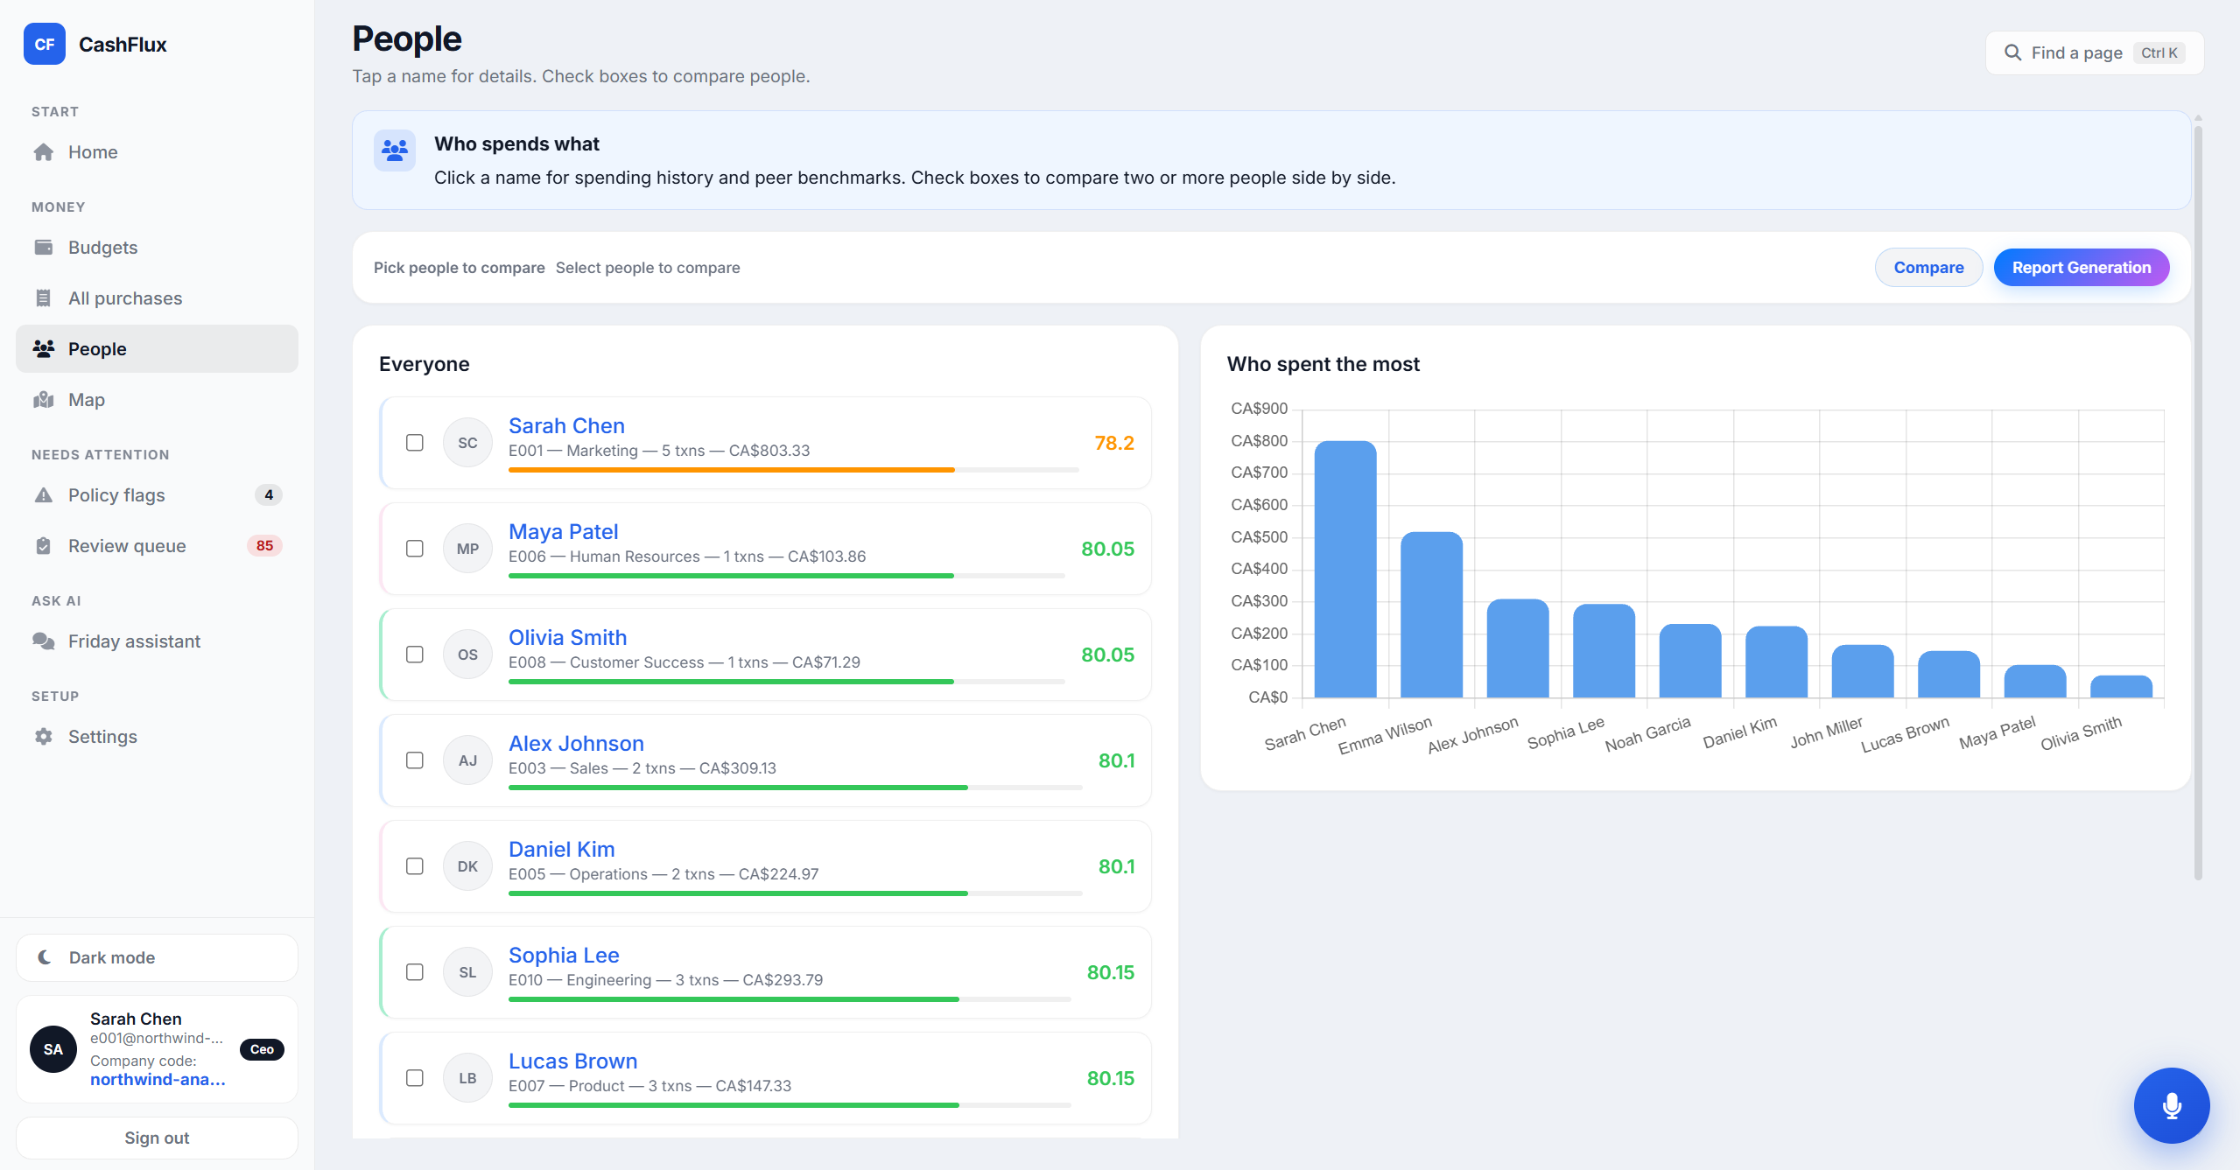Click Emma Wilson's bar in chart
This screenshot has width=2240, height=1170.
(1431, 615)
